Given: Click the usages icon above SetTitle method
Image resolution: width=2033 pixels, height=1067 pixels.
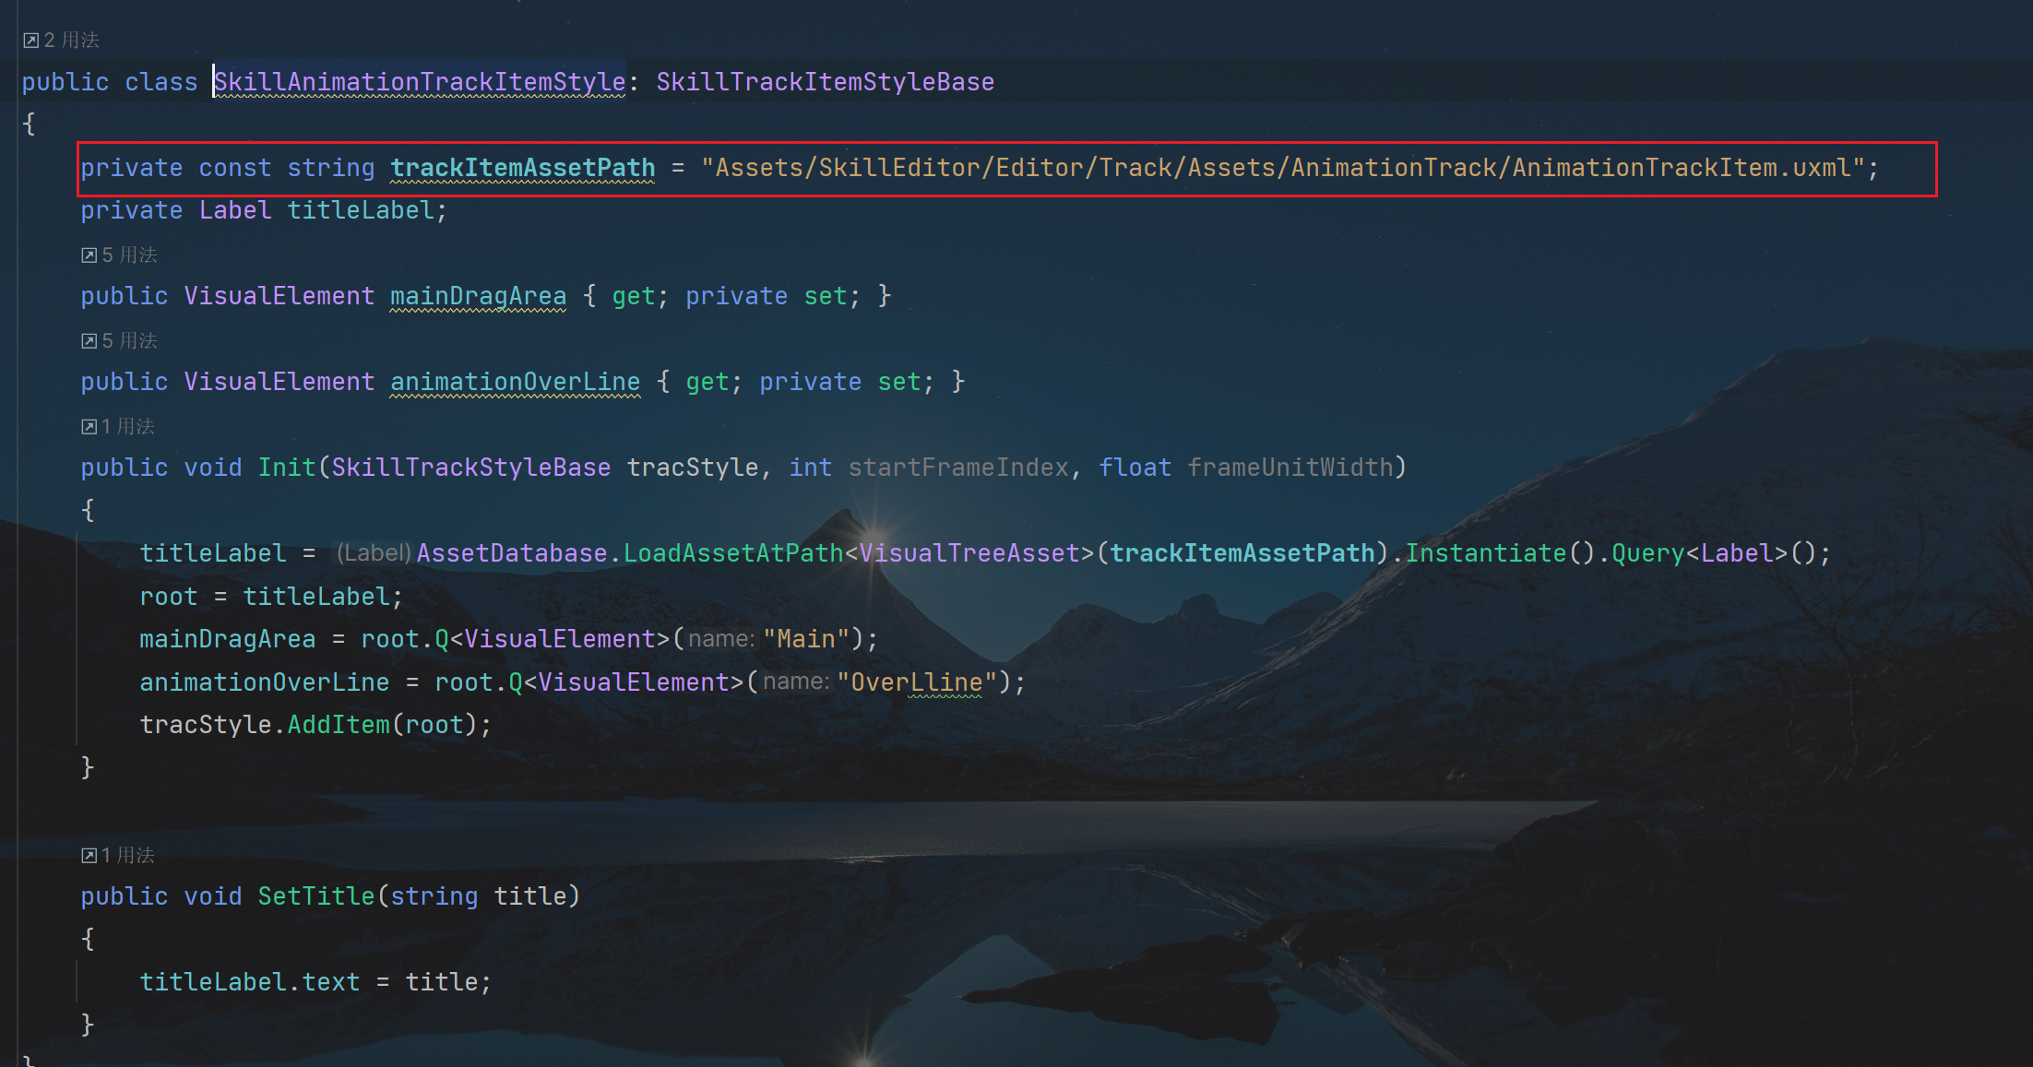Looking at the screenshot, I should [89, 856].
